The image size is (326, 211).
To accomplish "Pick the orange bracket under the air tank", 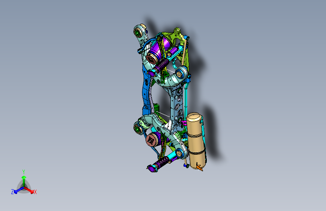I will pyautogui.click(x=199, y=167).
